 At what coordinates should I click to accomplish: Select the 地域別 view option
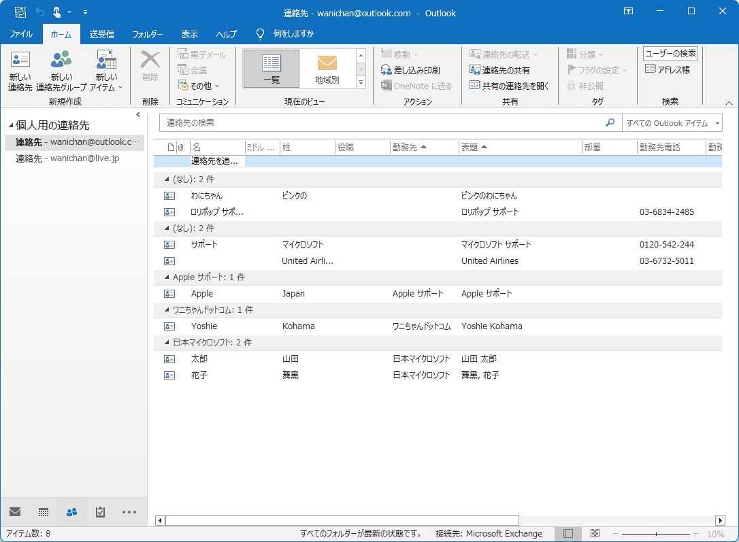327,68
